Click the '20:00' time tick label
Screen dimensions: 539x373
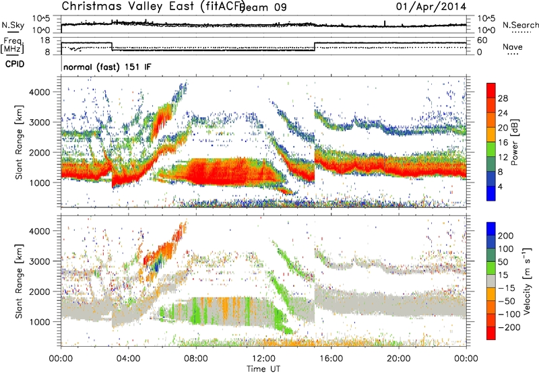(398, 359)
